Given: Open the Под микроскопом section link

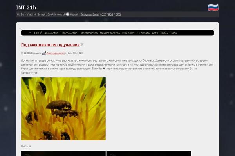Looking at the screenshot, I should pos(56,53).
